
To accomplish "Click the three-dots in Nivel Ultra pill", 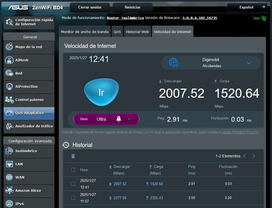I will pyautogui.click(x=129, y=119).
